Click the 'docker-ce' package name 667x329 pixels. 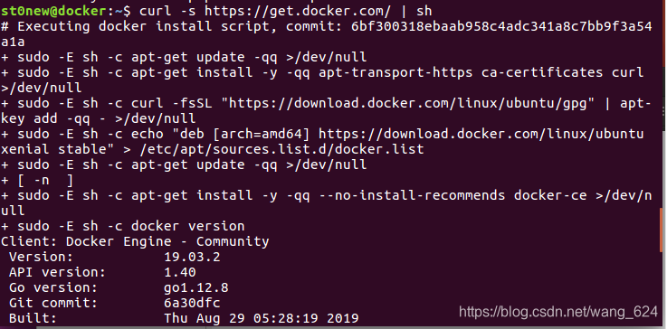(550, 195)
